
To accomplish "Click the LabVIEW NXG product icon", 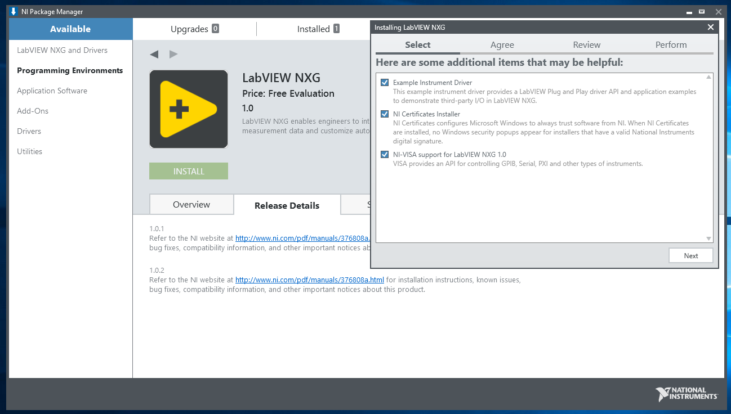I will click(x=189, y=109).
